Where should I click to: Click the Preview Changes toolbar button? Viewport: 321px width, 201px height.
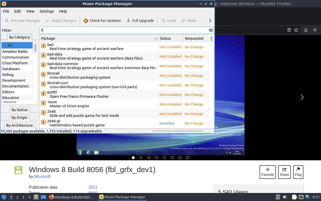[23, 21]
